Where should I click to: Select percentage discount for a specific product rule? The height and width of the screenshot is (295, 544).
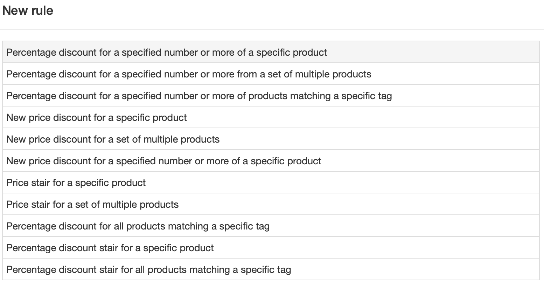click(x=167, y=53)
